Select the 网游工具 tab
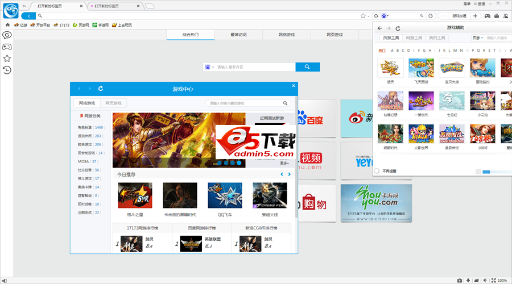Image resolution: width=512 pixels, height=284 pixels. click(x=414, y=38)
